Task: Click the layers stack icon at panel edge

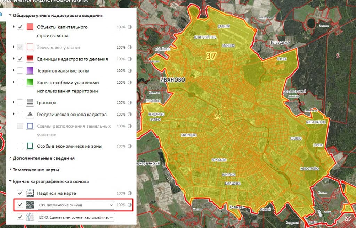Action: [2, 15]
